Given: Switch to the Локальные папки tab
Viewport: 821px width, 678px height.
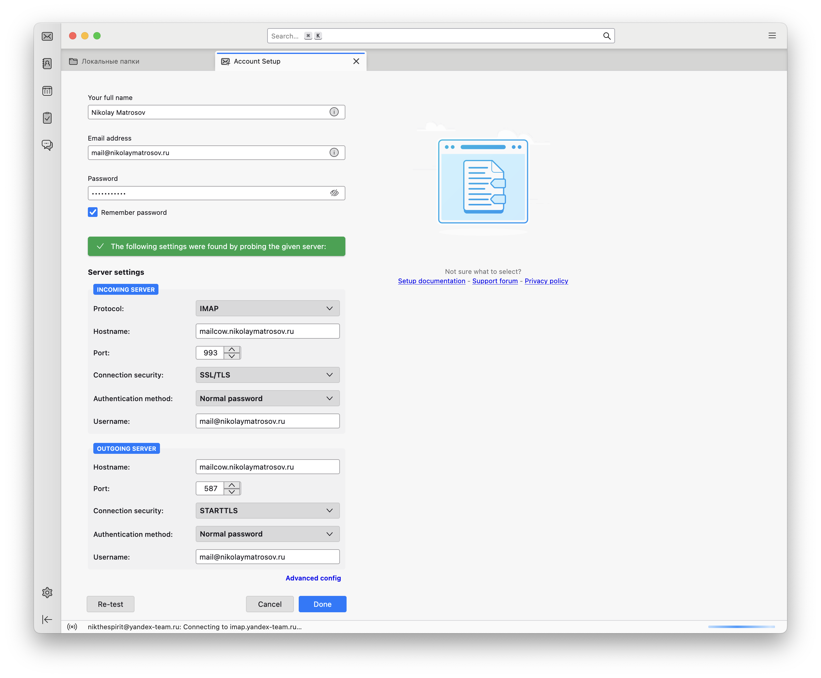Looking at the screenshot, I should (111, 61).
